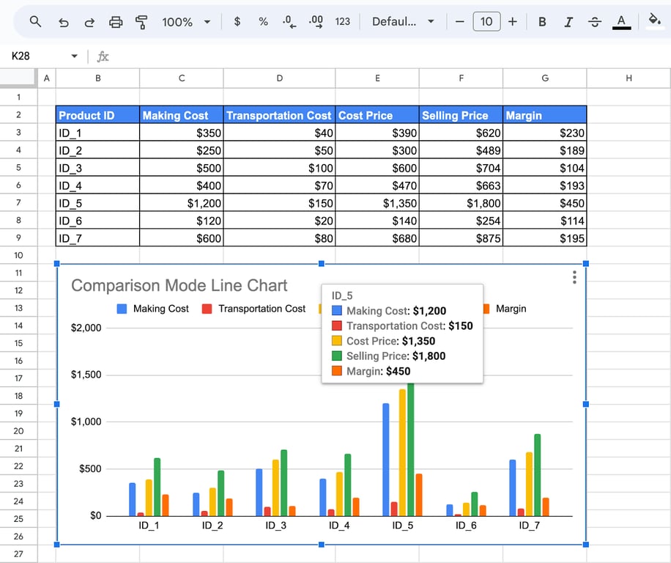Select cell containing ID_5

pos(97,203)
